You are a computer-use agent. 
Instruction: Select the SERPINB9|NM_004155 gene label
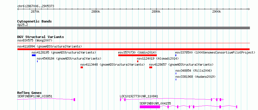[155, 103]
